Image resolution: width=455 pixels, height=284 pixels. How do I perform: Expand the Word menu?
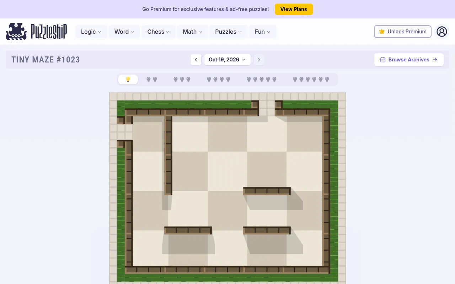(124, 32)
